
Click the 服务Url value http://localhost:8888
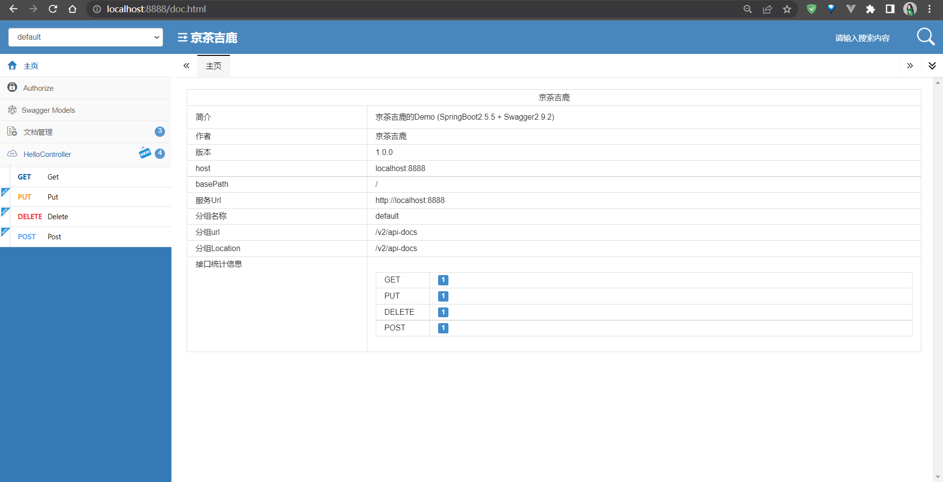click(410, 200)
